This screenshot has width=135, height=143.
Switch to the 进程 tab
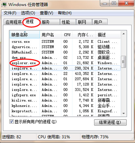coord(32,22)
